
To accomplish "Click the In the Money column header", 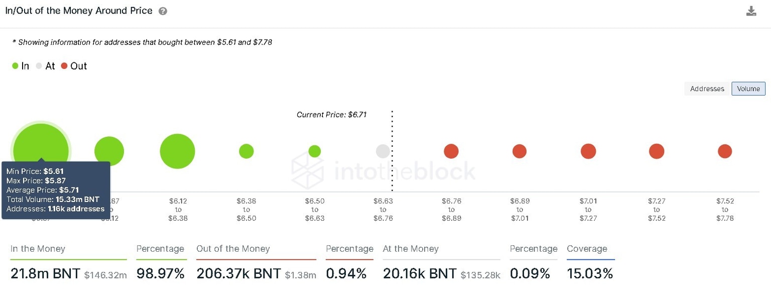I will point(38,249).
